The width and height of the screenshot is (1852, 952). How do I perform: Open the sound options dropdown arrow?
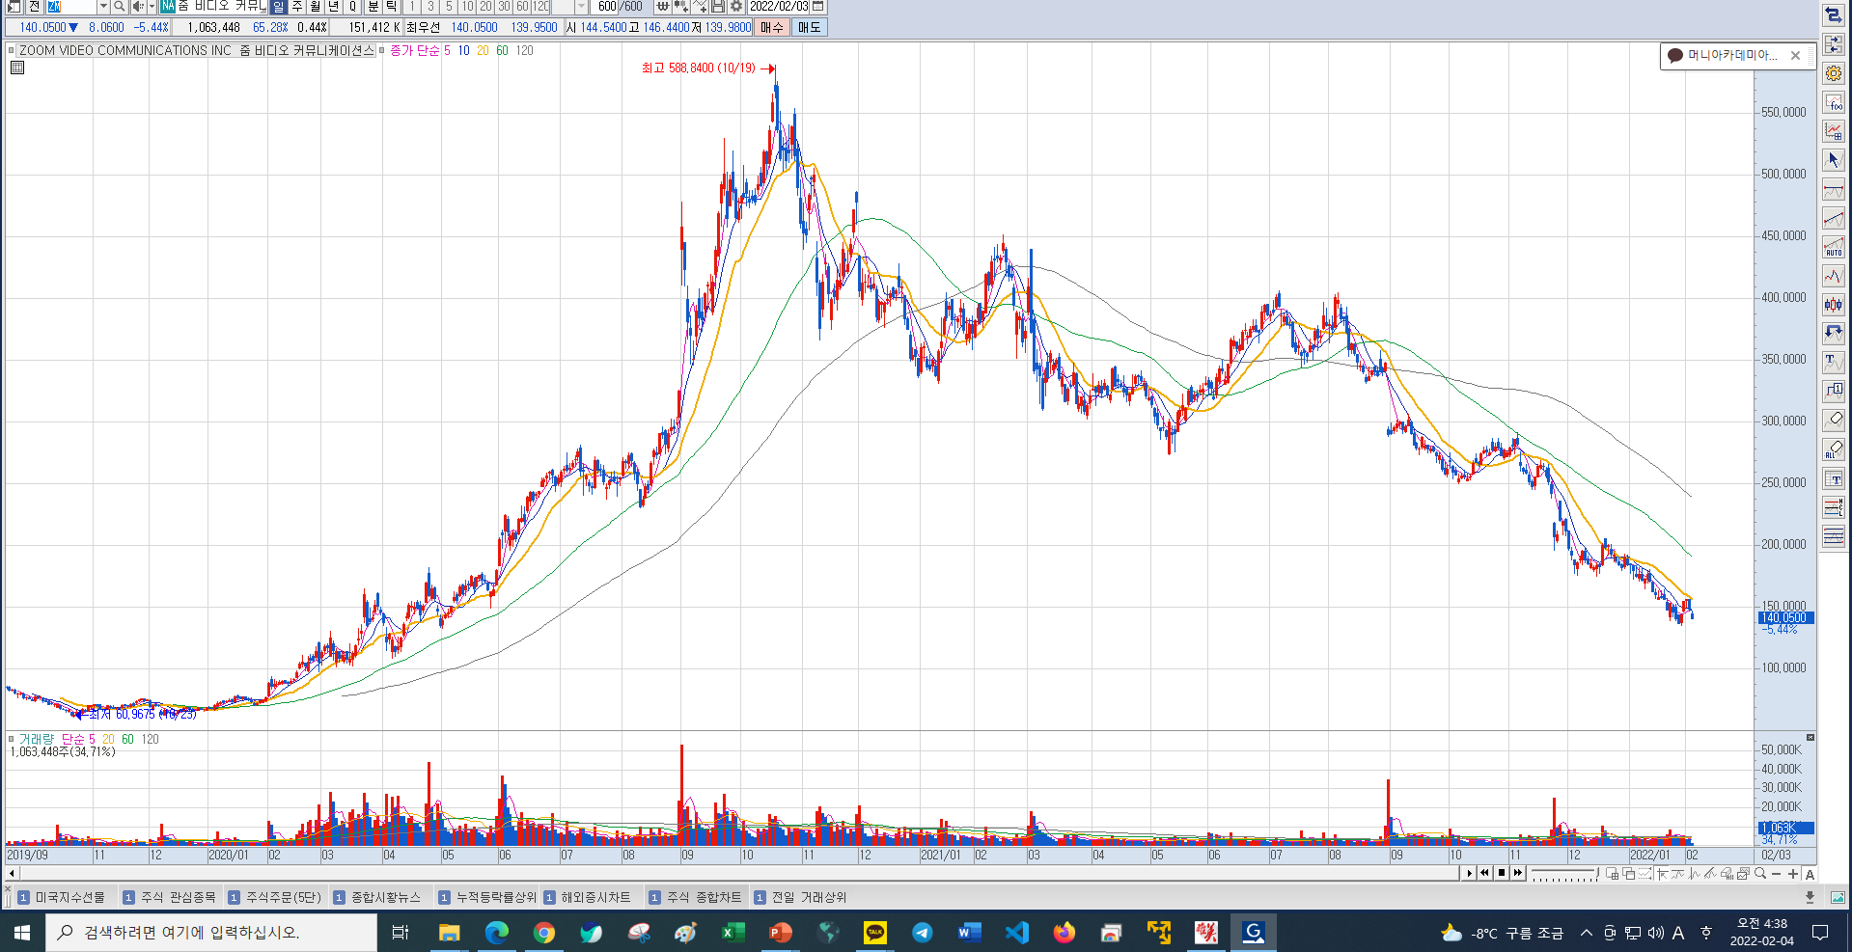tap(152, 7)
